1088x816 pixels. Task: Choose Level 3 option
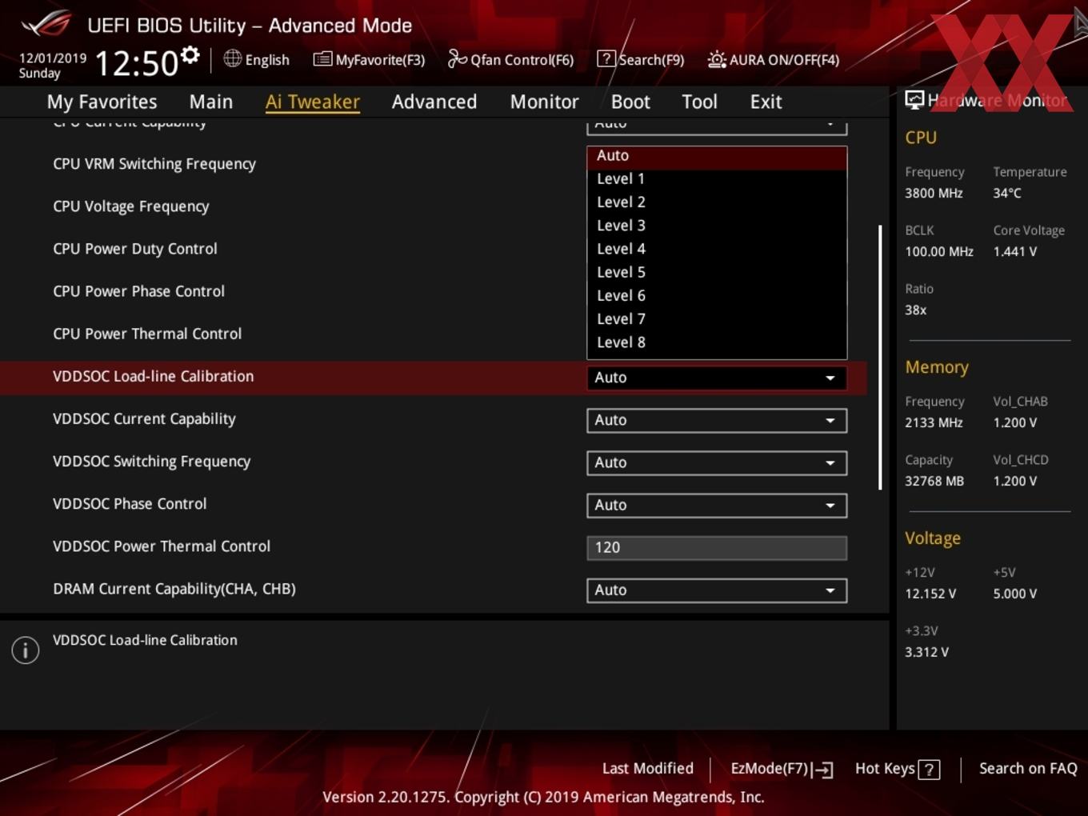pos(717,226)
